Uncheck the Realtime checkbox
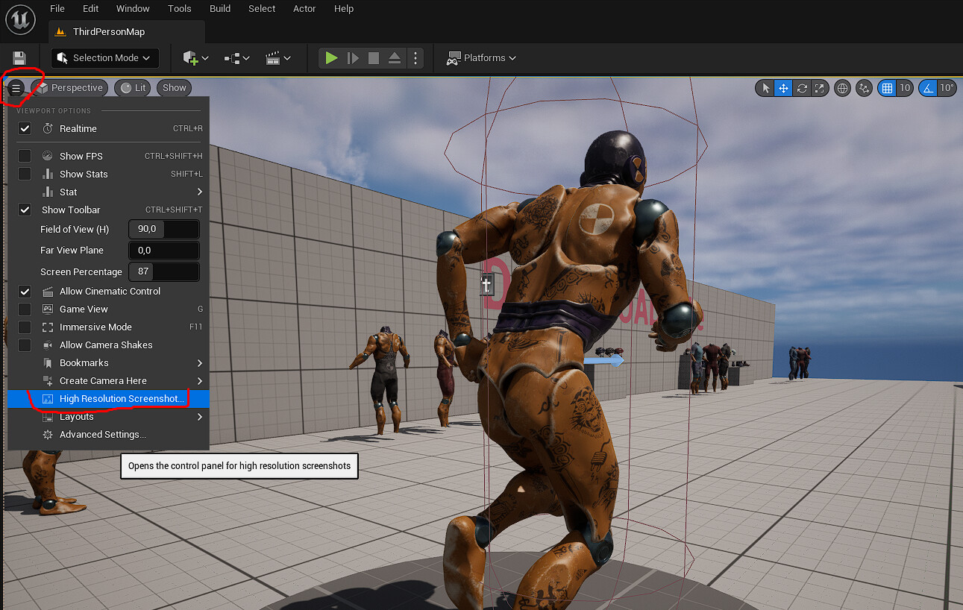963x610 pixels. click(x=25, y=128)
